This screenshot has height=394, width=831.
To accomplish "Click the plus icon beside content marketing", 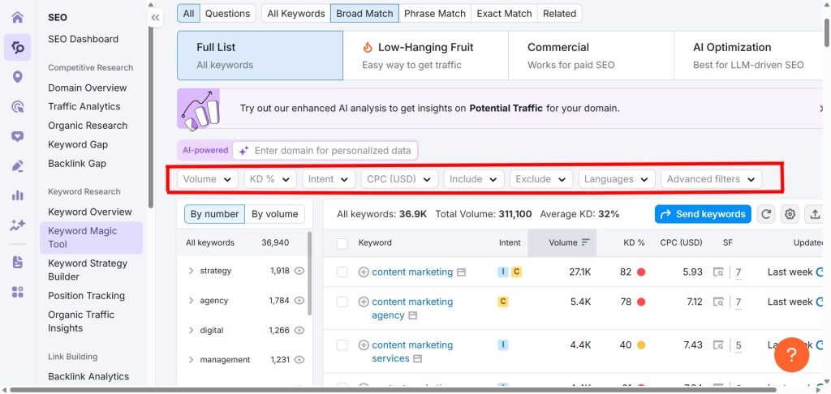I will (x=364, y=272).
